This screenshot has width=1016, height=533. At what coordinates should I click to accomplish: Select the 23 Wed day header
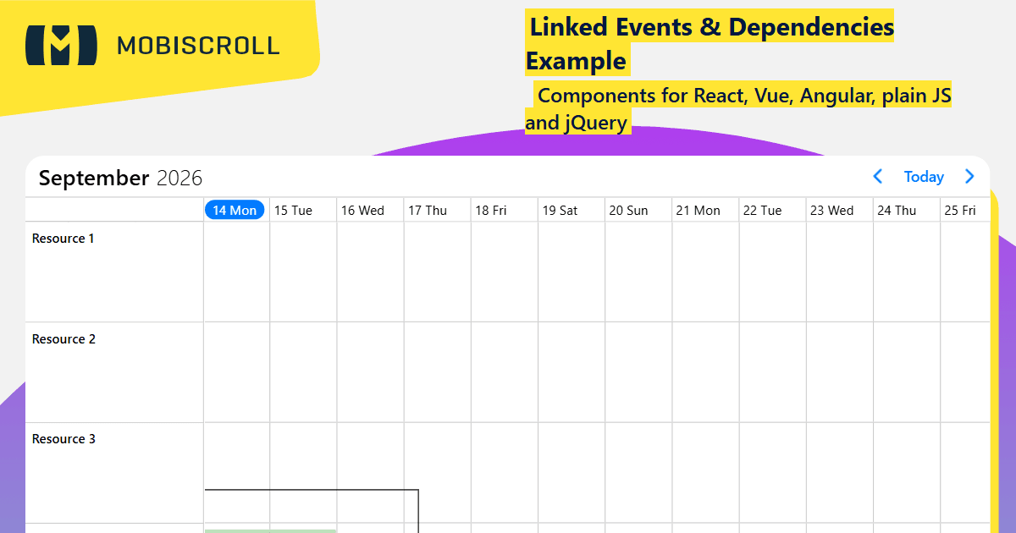coord(831,211)
